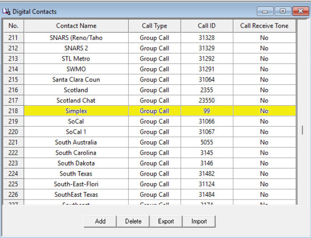Image resolution: width=311 pixels, height=238 pixels.
Task: Open the Import contacts button
Action: click(x=199, y=221)
